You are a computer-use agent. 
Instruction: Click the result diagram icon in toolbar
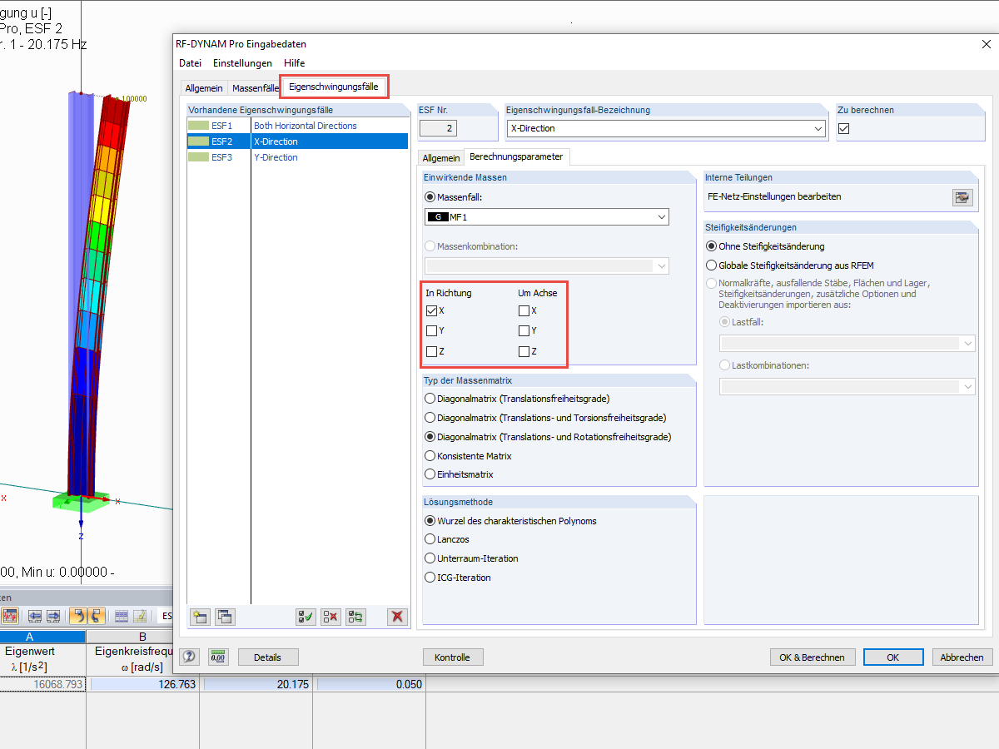(x=10, y=616)
